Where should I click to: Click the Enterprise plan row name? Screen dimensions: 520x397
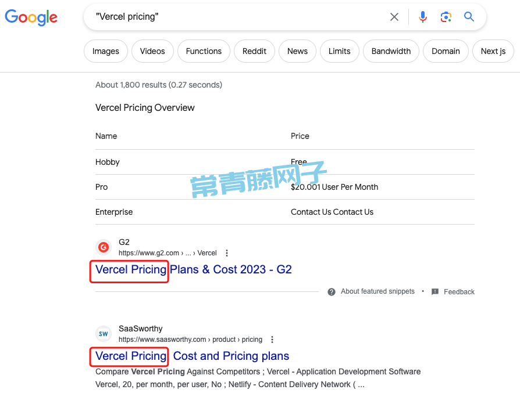[114, 212]
